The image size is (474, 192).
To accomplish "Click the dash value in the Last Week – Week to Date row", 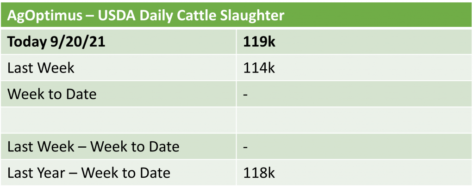I will coord(246,147).
